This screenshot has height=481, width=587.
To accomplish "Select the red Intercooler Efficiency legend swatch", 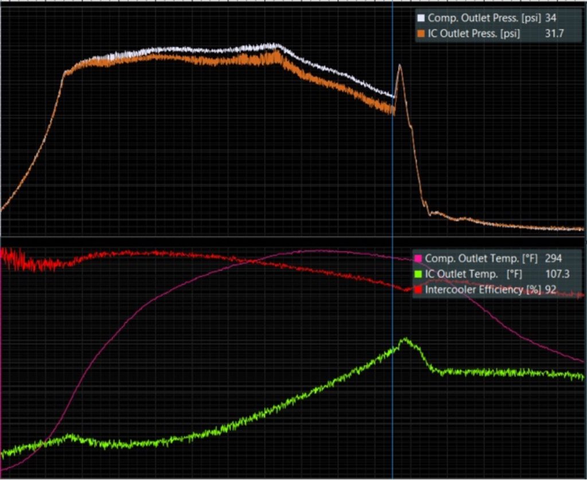I will [418, 290].
